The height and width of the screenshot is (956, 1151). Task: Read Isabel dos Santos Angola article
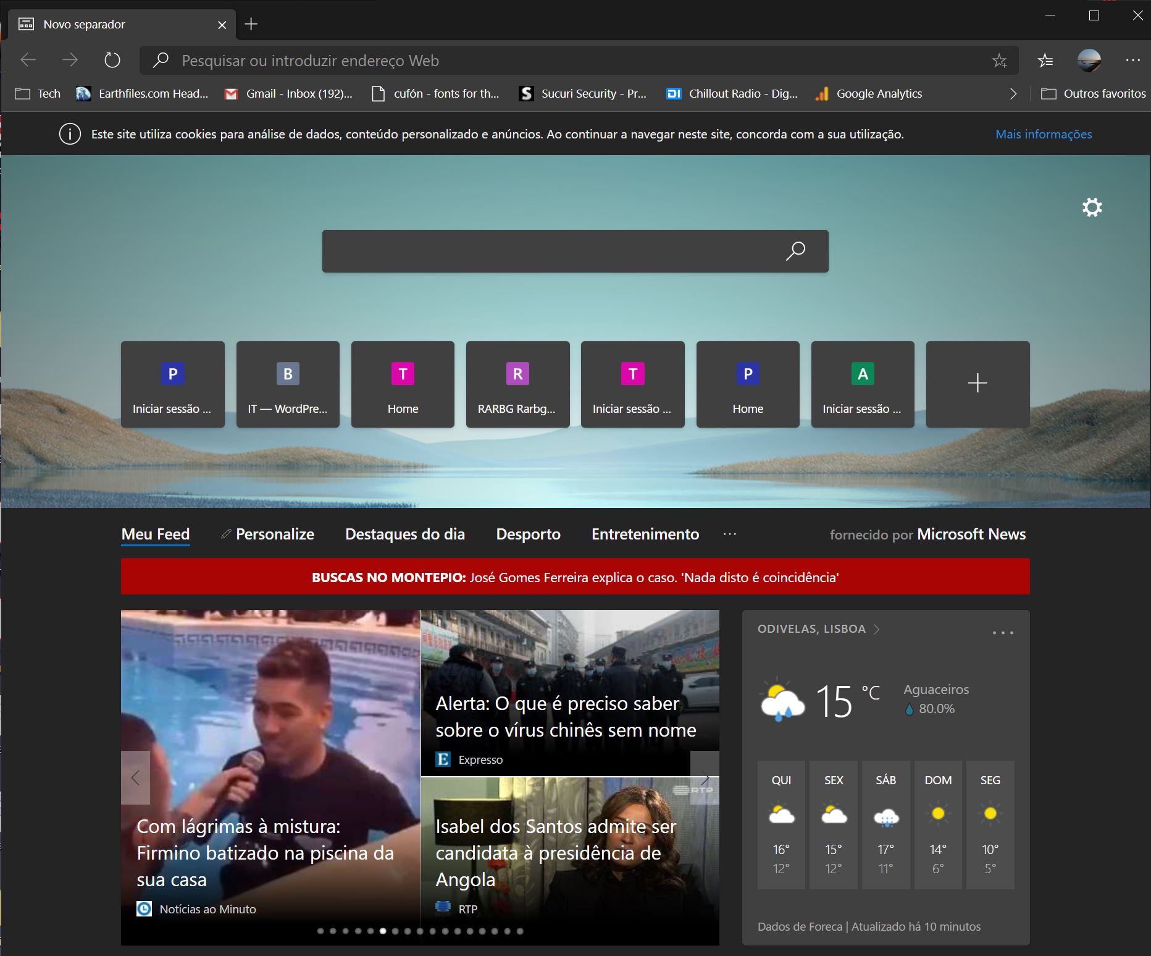570,861
